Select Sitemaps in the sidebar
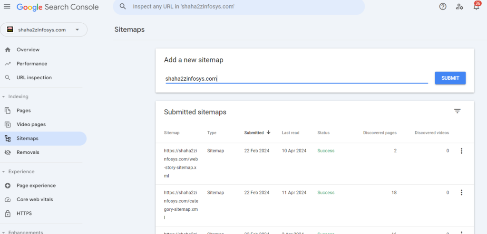 coord(43,139)
